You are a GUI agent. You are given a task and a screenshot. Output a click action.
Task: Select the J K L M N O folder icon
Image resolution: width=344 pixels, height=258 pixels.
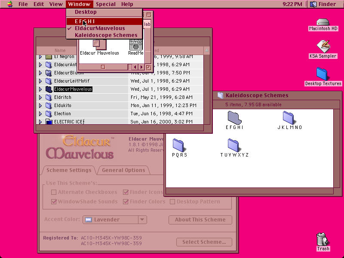pyautogui.click(x=289, y=117)
